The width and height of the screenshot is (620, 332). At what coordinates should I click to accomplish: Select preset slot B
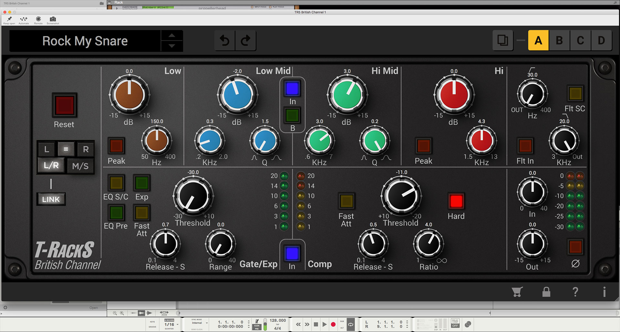559,40
